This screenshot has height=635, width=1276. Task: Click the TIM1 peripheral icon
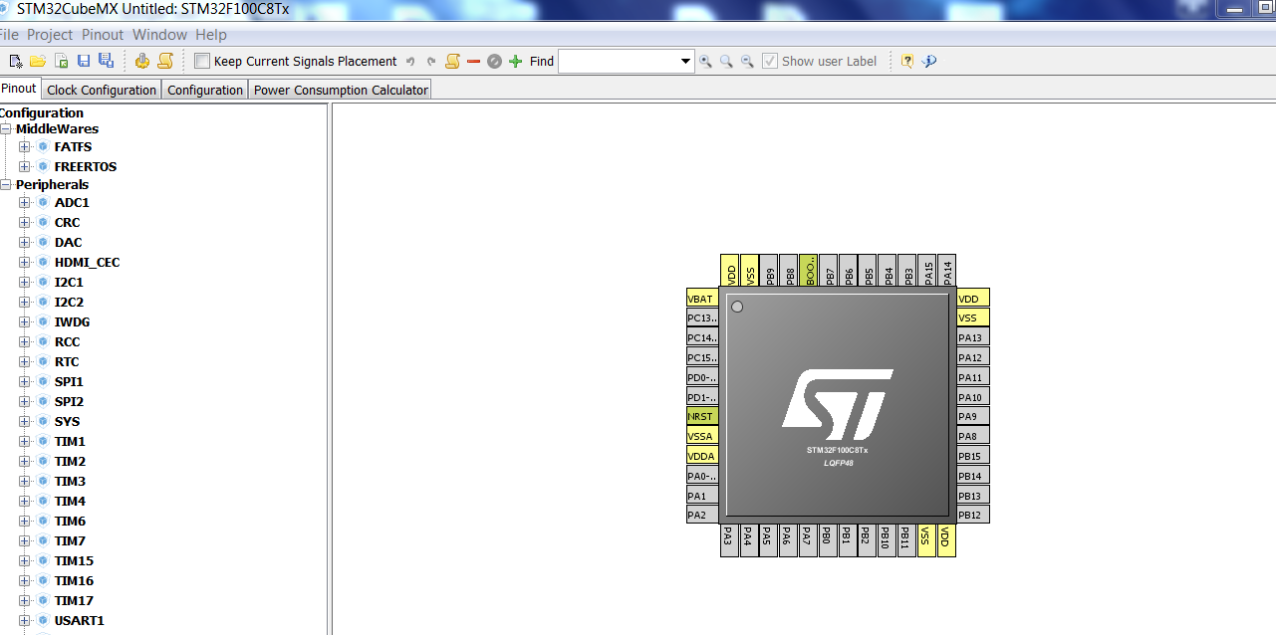[x=43, y=441]
